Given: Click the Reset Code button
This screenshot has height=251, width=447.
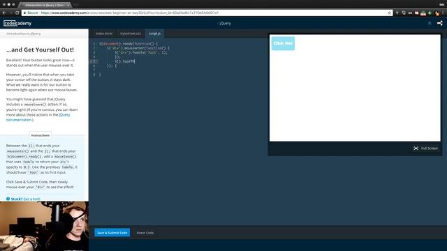Looking at the screenshot, I should coord(145,232).
